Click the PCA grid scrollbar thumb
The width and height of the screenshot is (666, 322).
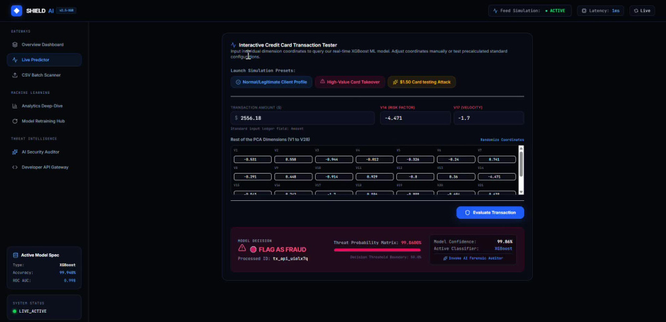[521, 164]
